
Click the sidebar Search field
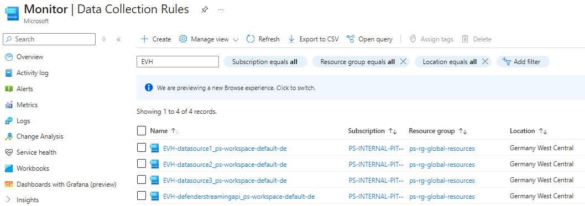tap(49, 39)
